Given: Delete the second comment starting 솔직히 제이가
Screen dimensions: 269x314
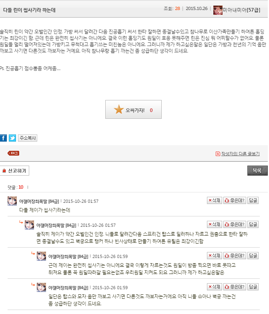Looking at the screenshot, I should pyautogui.click(x=215, y=224).
